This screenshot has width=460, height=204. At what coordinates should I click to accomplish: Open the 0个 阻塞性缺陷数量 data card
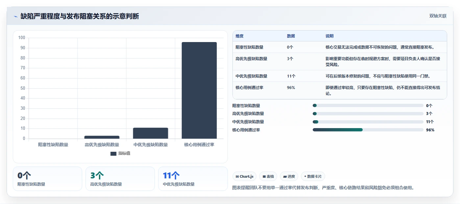click(x=47, y=179)
